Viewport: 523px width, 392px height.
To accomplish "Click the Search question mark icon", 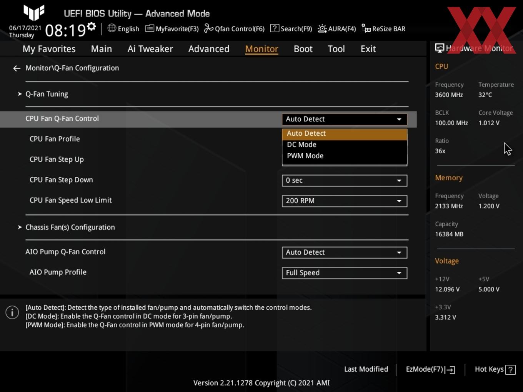I will (275, 28).
